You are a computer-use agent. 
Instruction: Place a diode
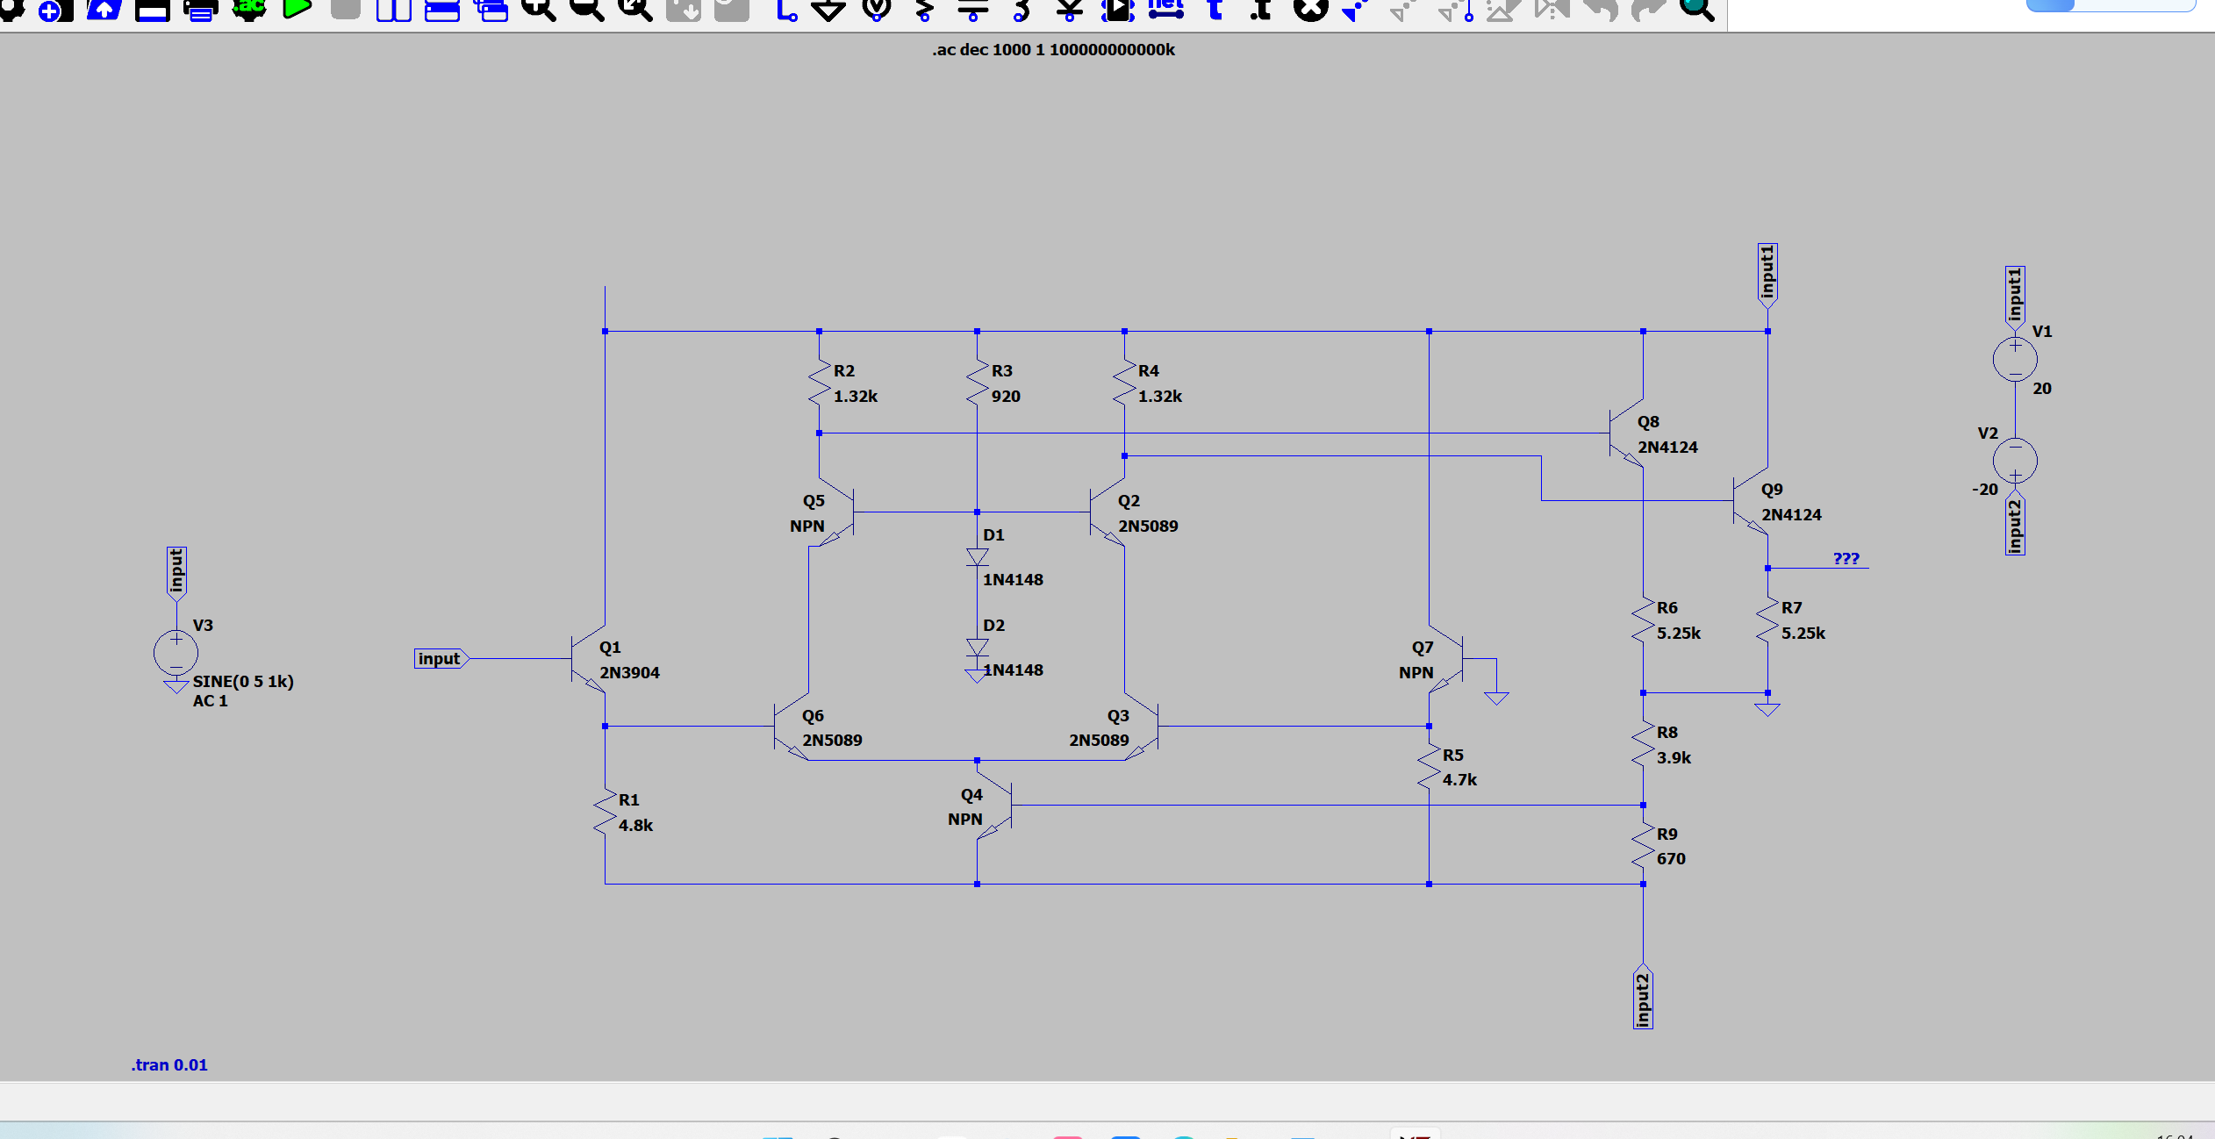click(x=1069, y=9)
